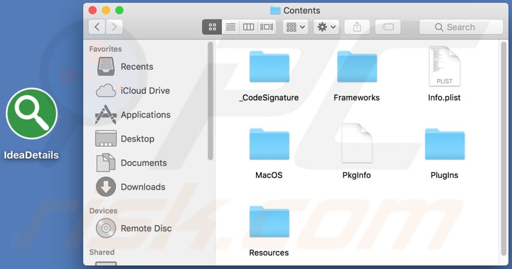
Task: Select the Frameworks folder icon
Action: [x=357, y=67]
